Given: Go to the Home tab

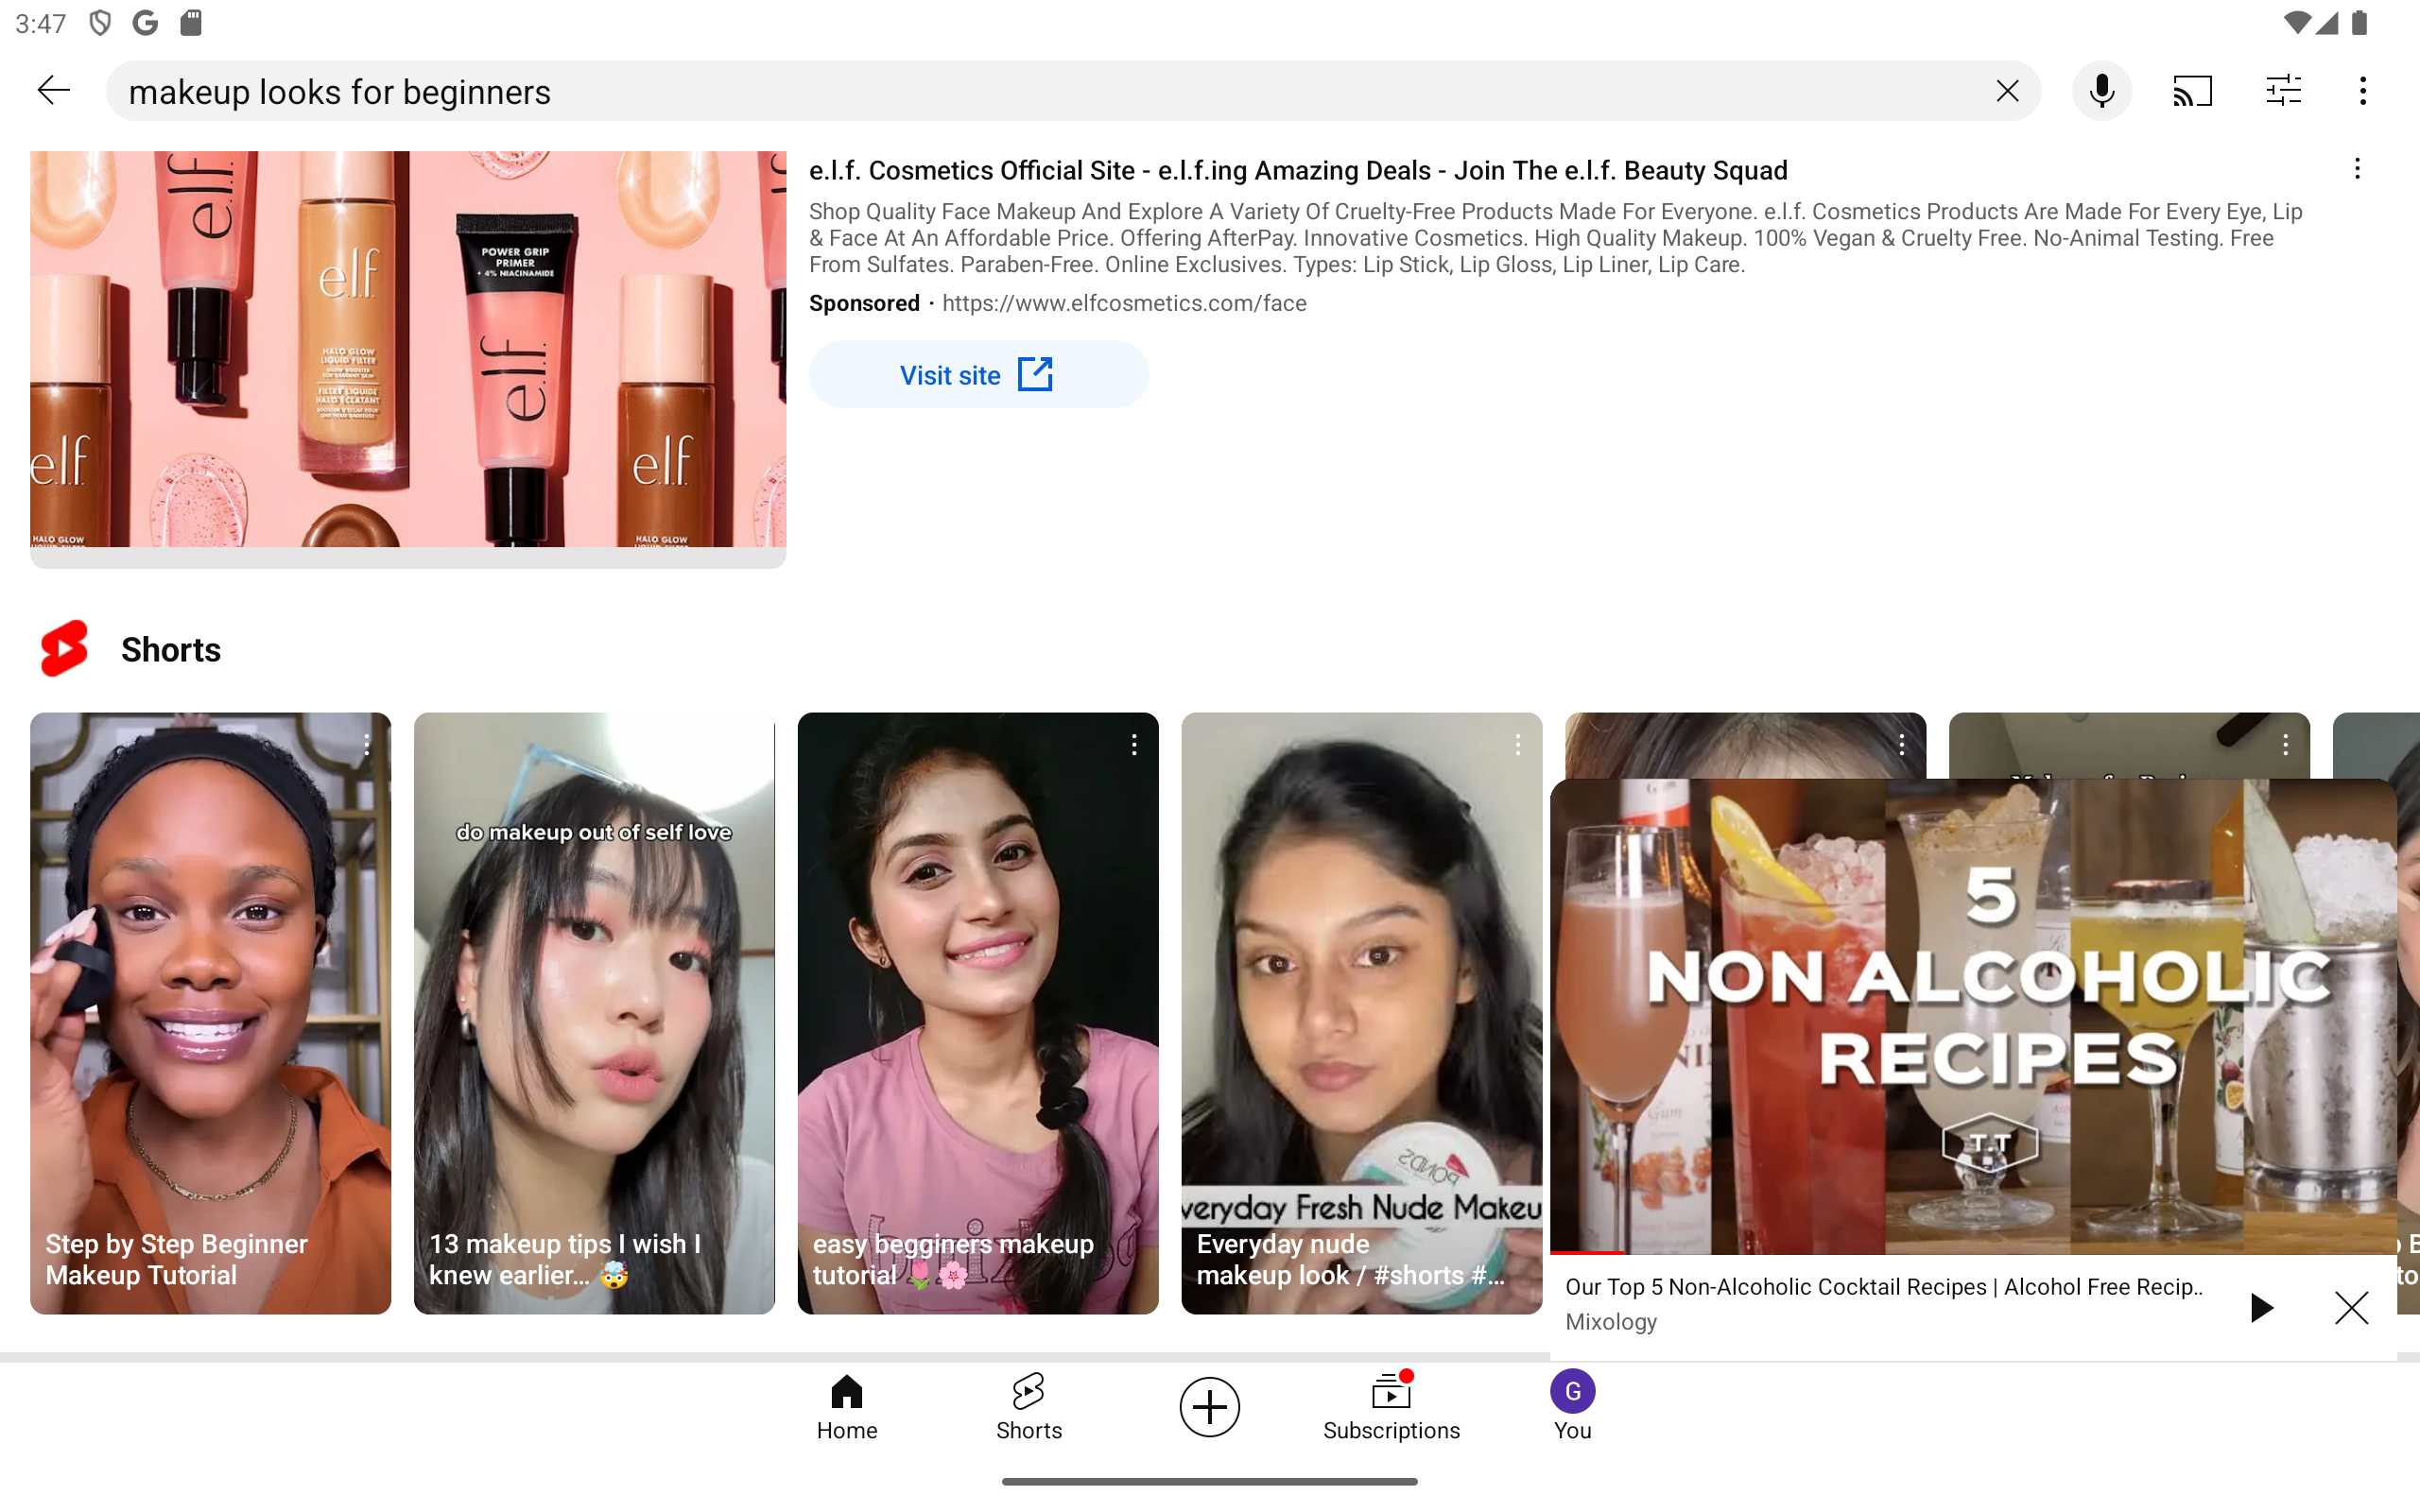Looking at the screenshot, I should click(847, 1407).
